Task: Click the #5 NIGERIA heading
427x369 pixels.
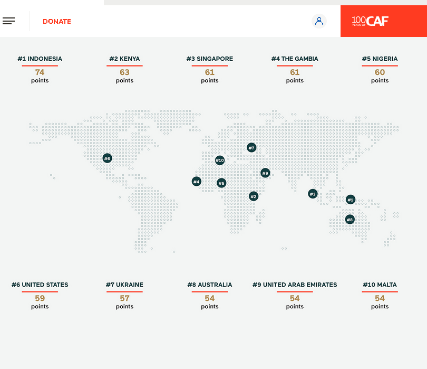Action: (380, 59)
